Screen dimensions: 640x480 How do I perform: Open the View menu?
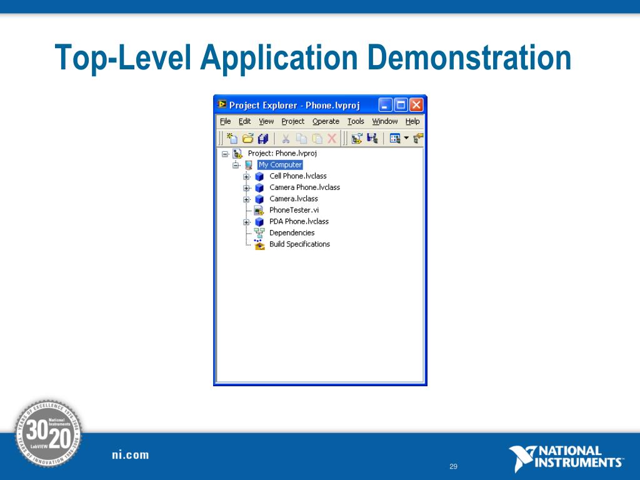click(x=266, y=121)
